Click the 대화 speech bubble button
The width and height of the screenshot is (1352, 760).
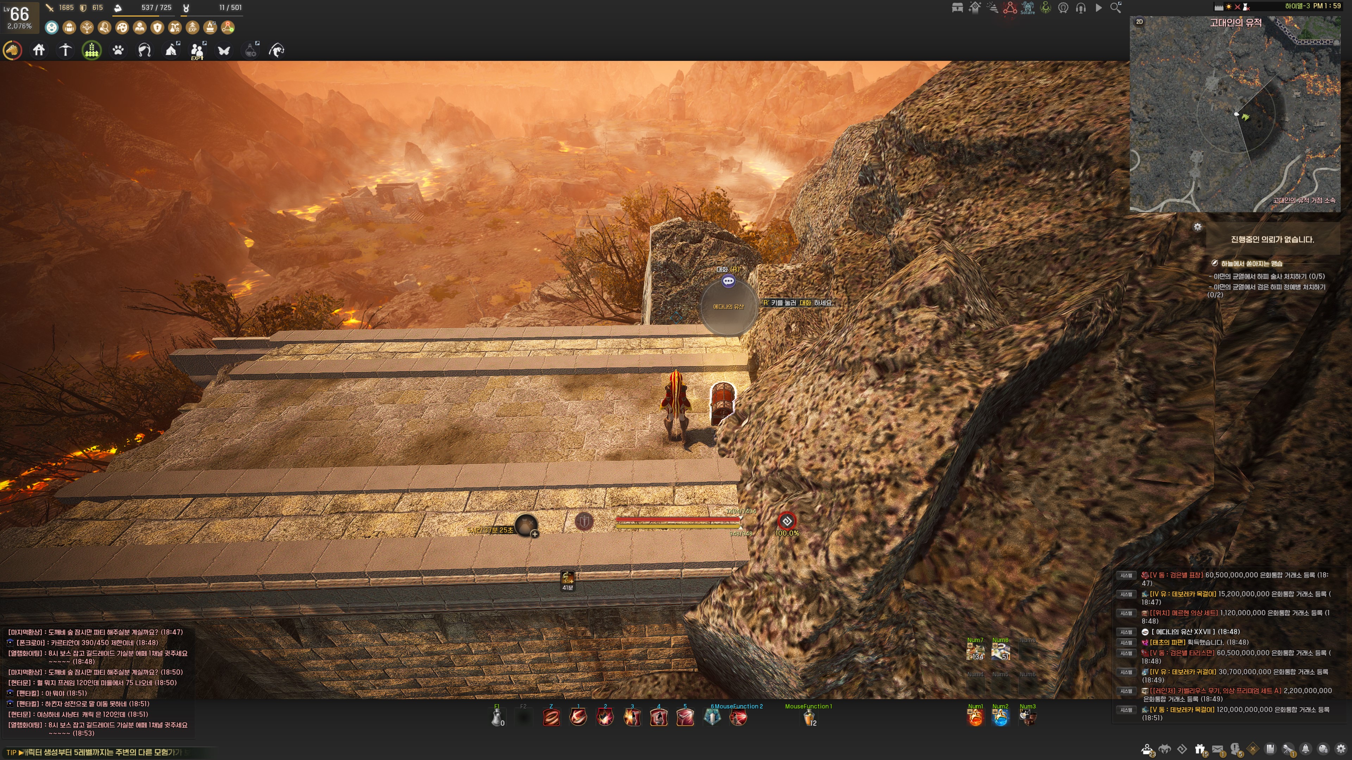[x=728, y=281]
